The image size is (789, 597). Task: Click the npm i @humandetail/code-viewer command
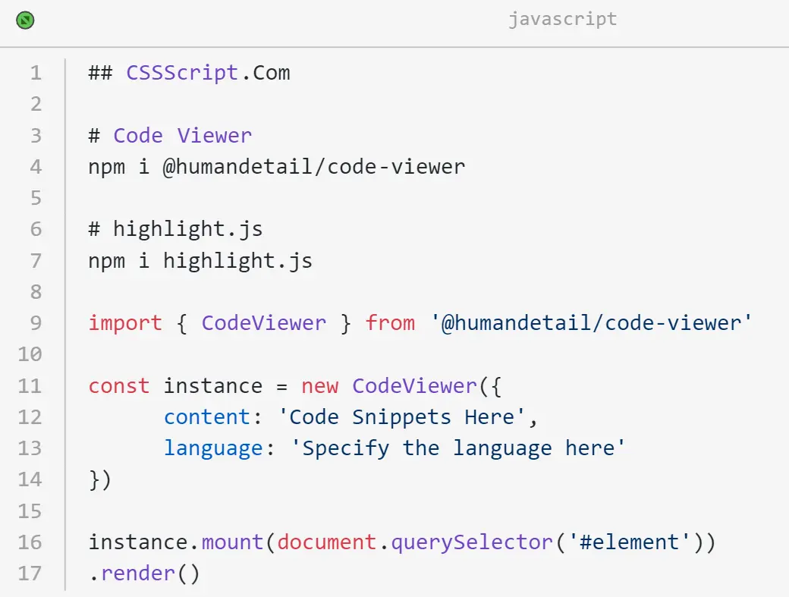(276, 167)
